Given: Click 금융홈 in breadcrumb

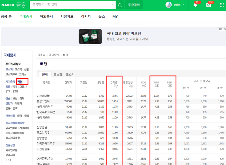Looking at the screenshot, I should 41,55.
